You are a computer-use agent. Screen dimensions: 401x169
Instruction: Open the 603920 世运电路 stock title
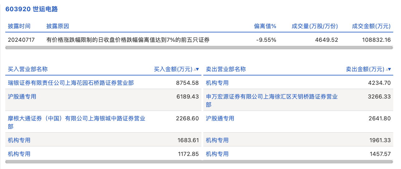31,9
